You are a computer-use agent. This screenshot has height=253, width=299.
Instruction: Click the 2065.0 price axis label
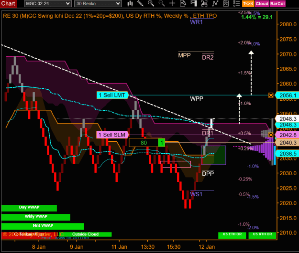[x=288, y=69]
